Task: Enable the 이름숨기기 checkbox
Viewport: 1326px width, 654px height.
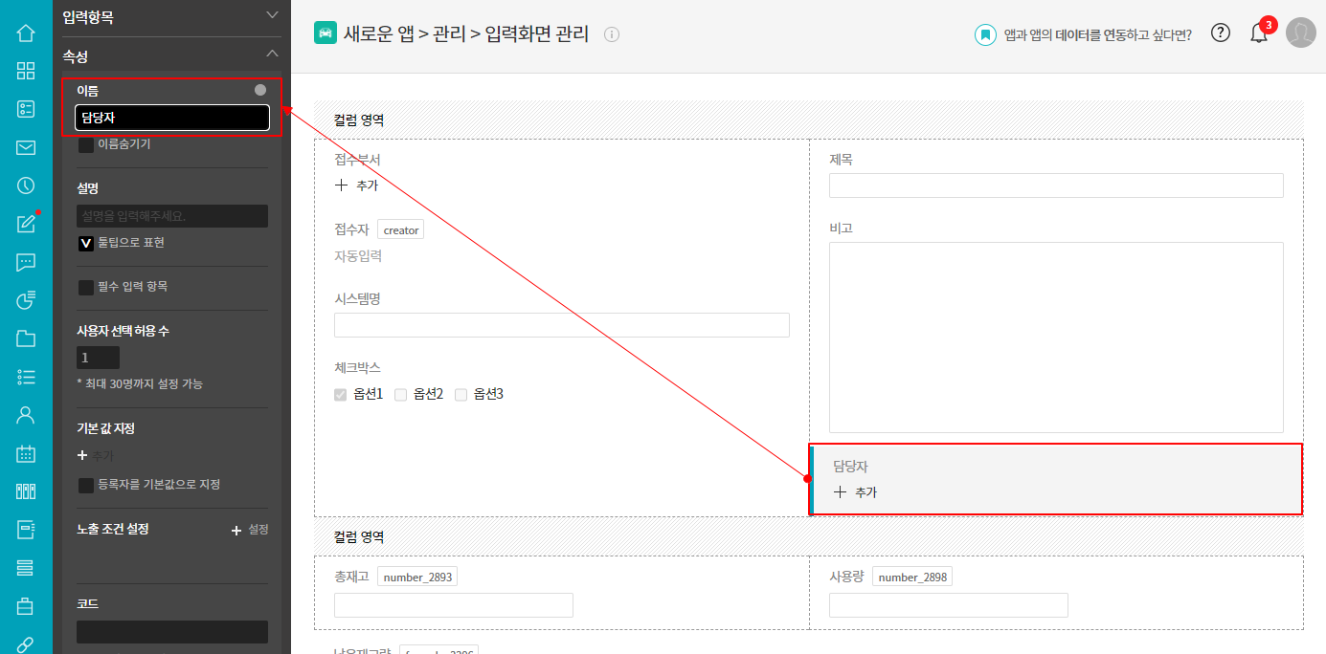Action: pos(86,145)
